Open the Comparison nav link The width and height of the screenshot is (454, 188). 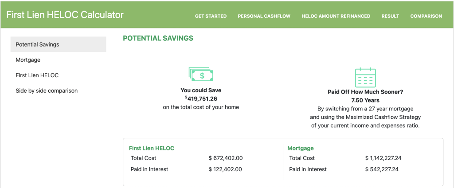point(426,16)
